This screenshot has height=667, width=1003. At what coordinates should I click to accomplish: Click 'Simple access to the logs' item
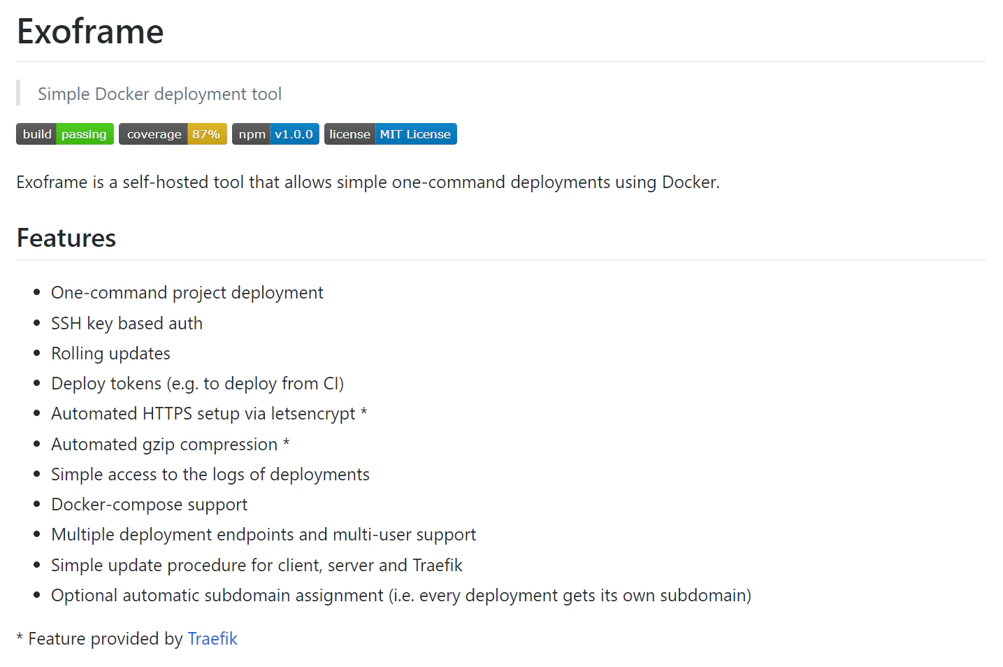[x=210, y=475]
